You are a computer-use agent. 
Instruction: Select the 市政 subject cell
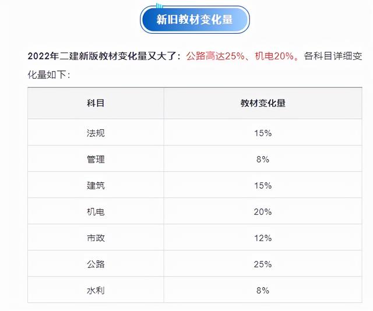96,238
